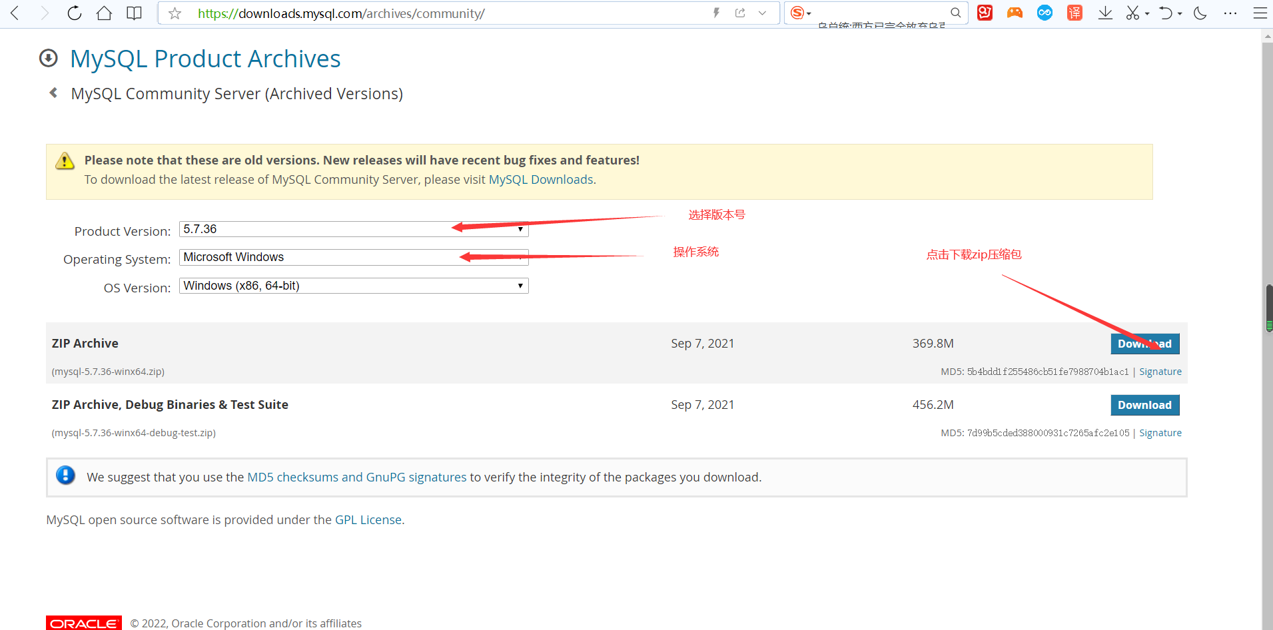Open the Operating System dropdown showing Microsoft Windows
1273x630 pixels.
point(354,257)
